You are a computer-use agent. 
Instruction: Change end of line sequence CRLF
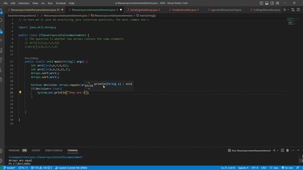264,168
